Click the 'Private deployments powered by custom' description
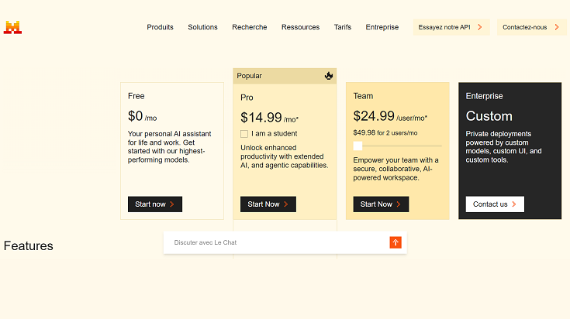570x319 pixels. coord(503,147)
